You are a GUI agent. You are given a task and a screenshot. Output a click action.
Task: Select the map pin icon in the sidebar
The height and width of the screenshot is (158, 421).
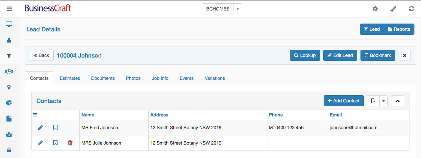click(x=9, y=87)
